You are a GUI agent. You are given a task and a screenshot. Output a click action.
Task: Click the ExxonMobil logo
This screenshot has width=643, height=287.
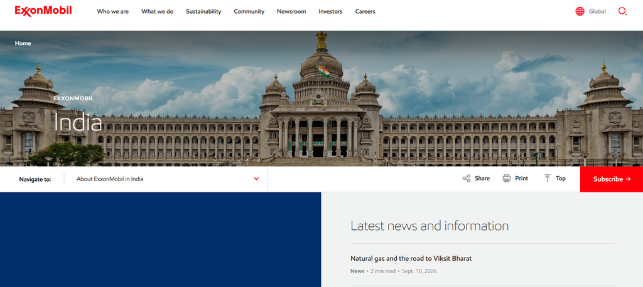[43, 11]
